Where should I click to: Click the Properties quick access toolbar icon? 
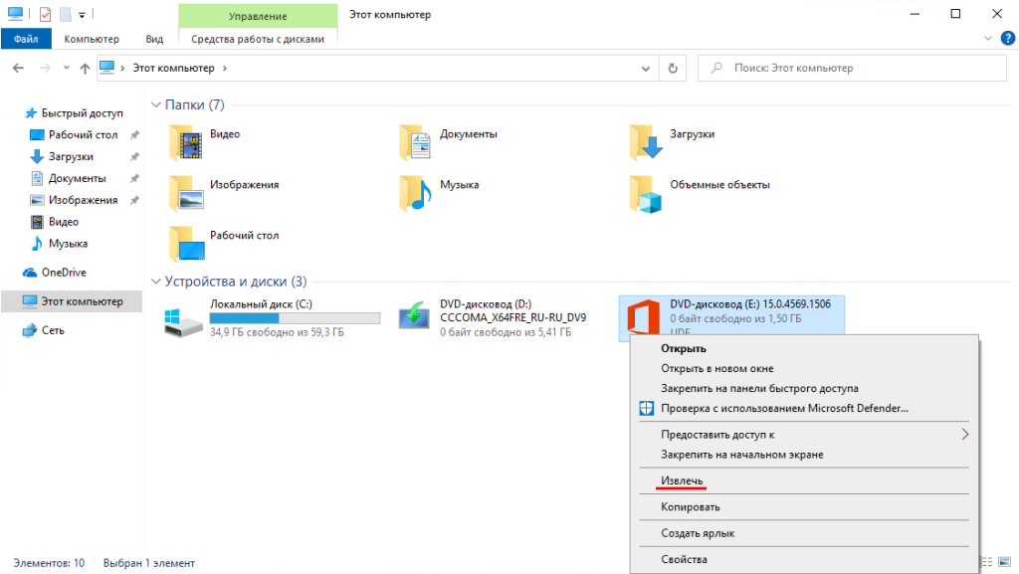45,14
